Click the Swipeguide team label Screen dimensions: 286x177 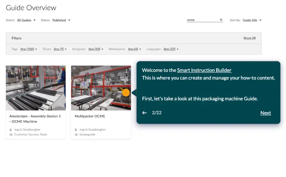pyautogui.click(x=87, y=134)
